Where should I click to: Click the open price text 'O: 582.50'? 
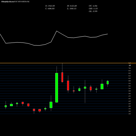50,6
